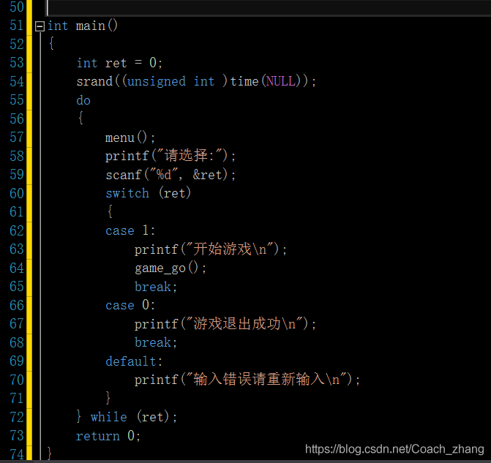Click the 'default:' label
The height and width of the screenshot is (463, 491).
134,361
